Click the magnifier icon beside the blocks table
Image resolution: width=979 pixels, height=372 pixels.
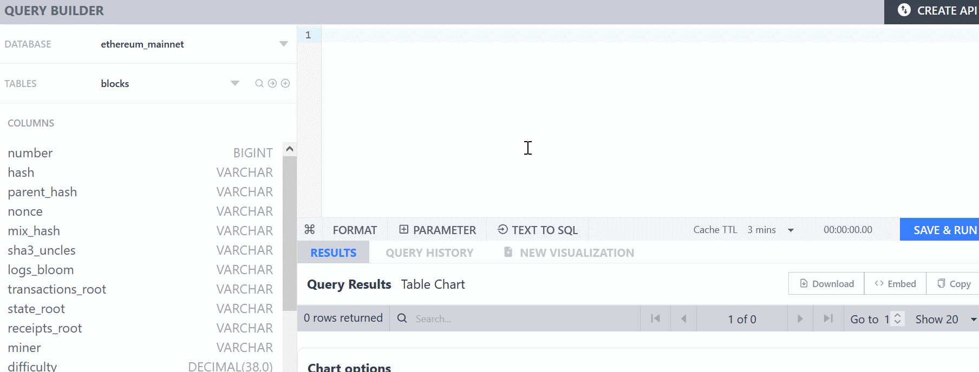[259, 83]
